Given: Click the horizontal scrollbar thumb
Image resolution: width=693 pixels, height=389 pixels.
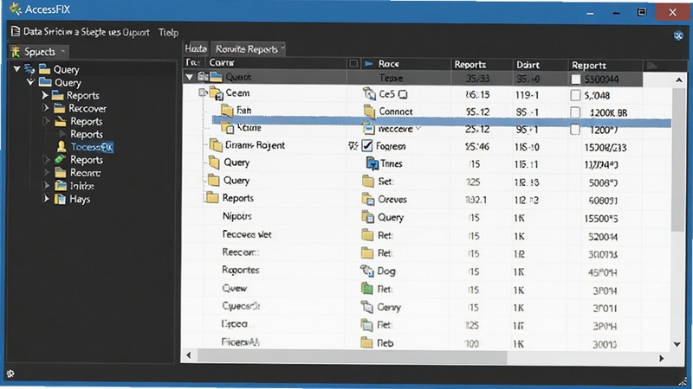Looking at the screenshot, I should pos(352,357).
